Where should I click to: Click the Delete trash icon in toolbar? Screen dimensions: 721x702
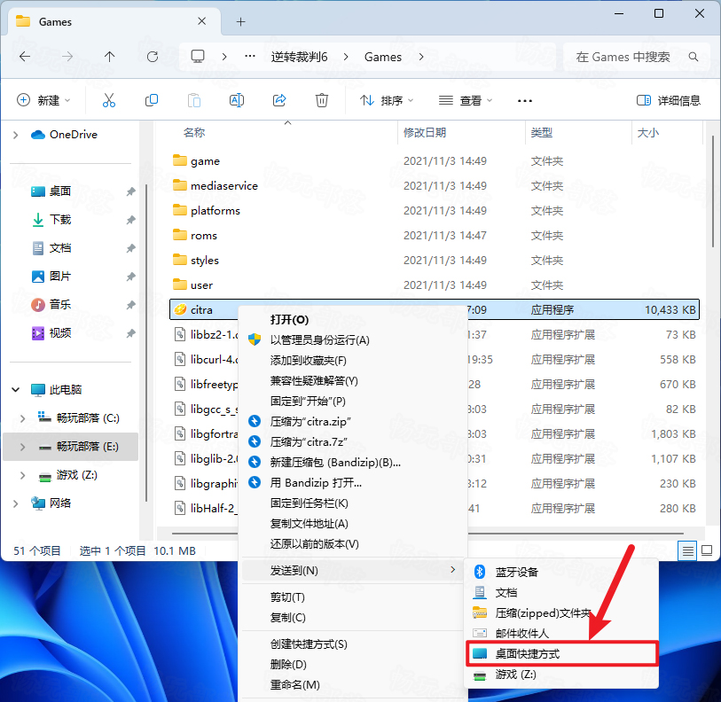tap(321, 100)
